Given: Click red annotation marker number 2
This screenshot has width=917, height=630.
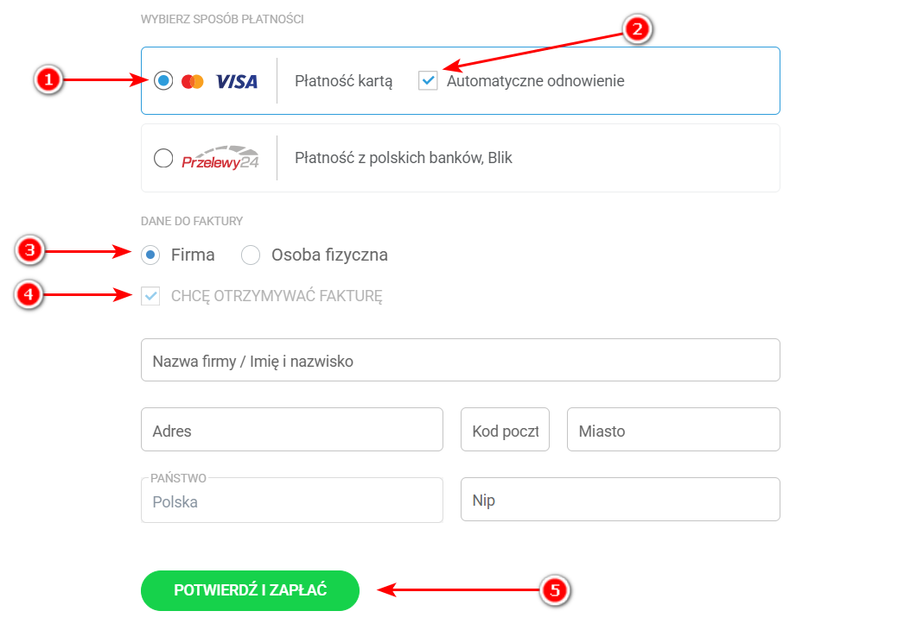Looking at the screenshot, I should [636, 28].
